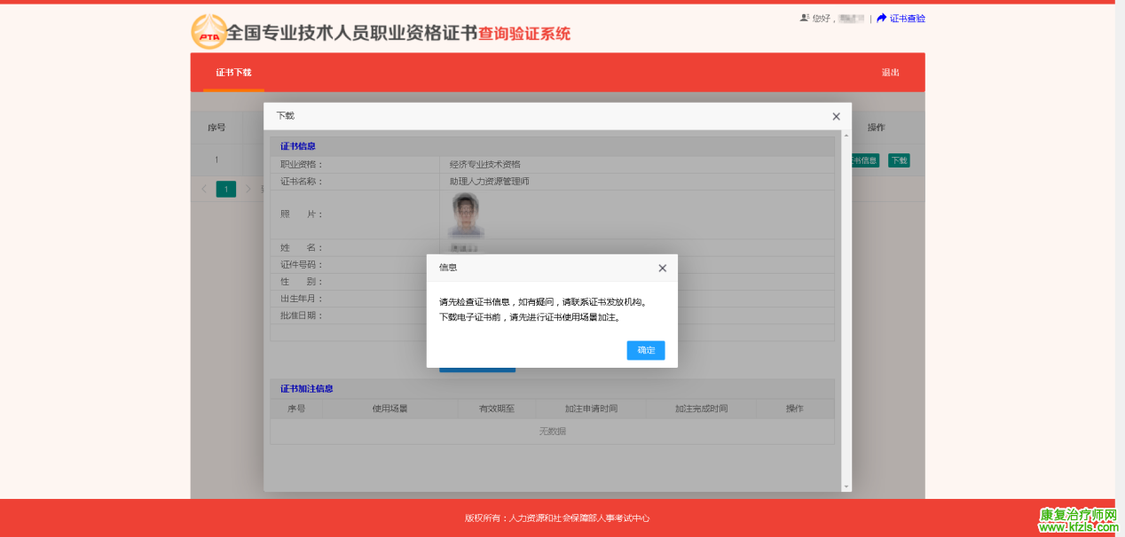Click the certificate holder photo thumbnail

(x=467, y=214)
